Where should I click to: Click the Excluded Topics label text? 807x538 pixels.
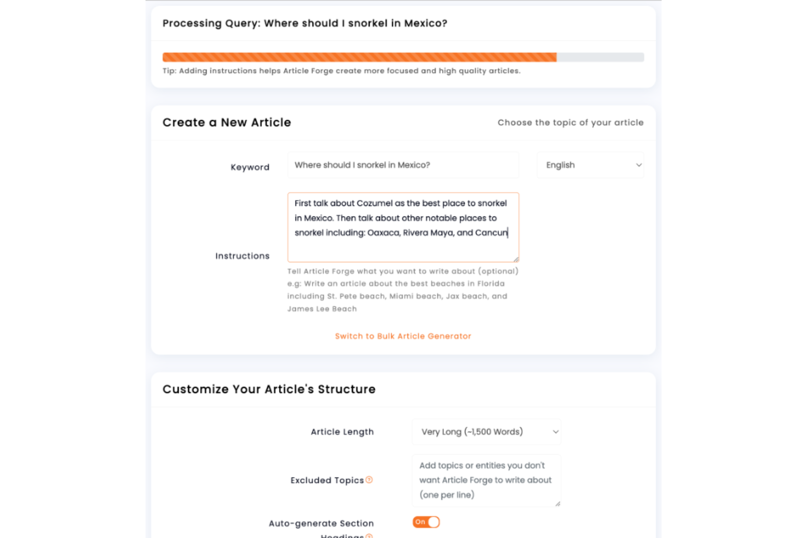pos(327,480)
